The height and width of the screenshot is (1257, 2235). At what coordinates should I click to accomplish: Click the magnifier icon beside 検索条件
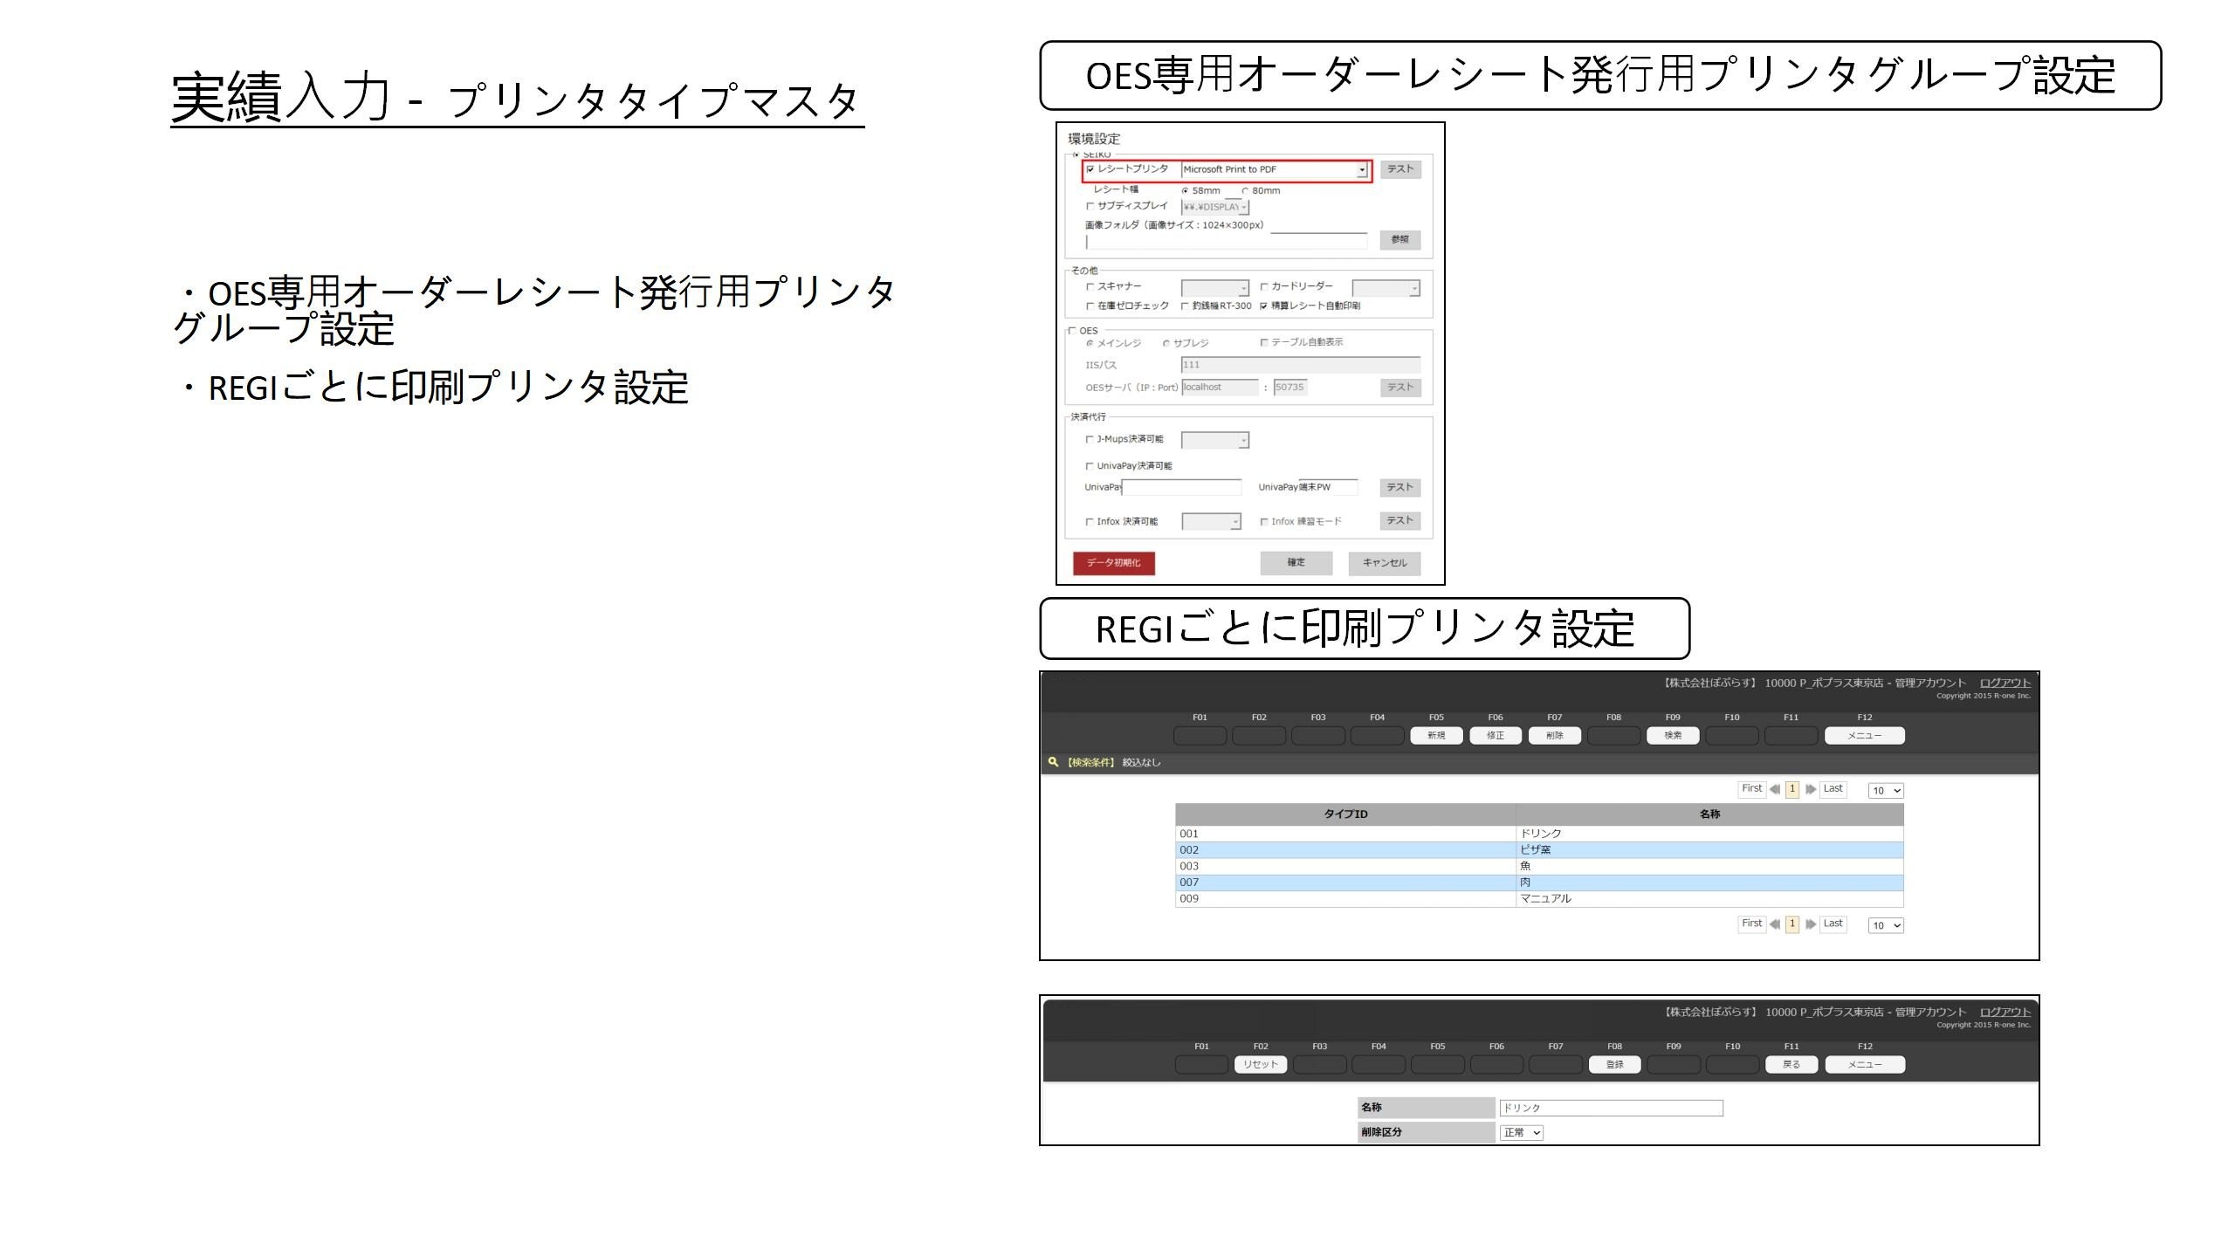tap(1054, 762)
